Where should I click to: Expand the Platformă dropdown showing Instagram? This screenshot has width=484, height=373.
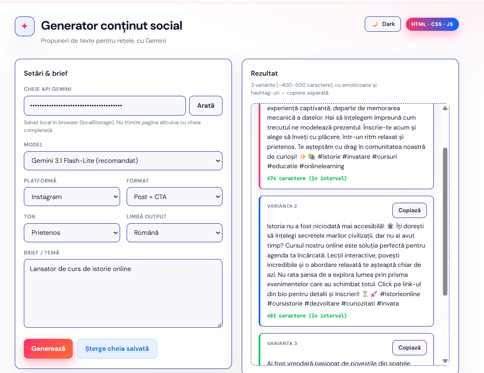72,197
